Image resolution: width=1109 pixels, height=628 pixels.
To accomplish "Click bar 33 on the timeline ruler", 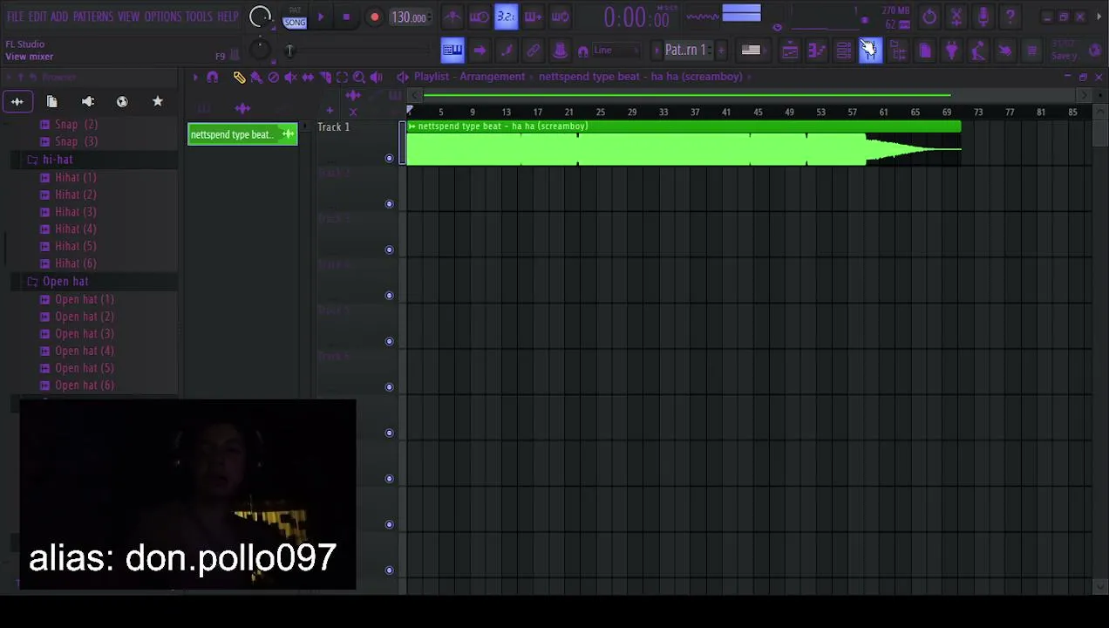I will pyautogui.click(x=663, y=113).
